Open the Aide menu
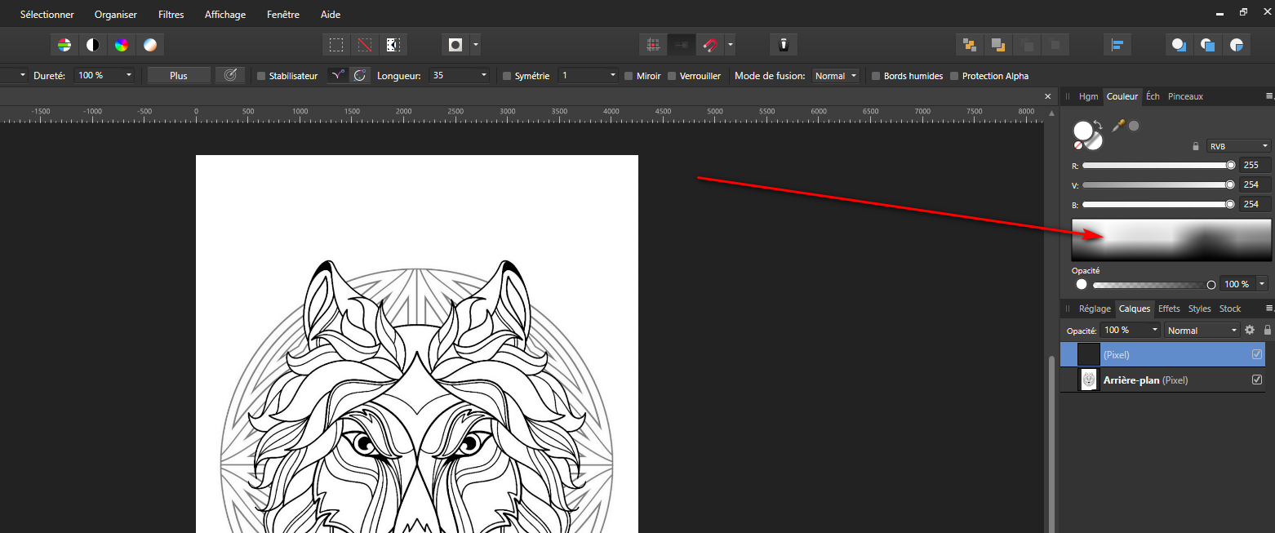 [331, 15]
